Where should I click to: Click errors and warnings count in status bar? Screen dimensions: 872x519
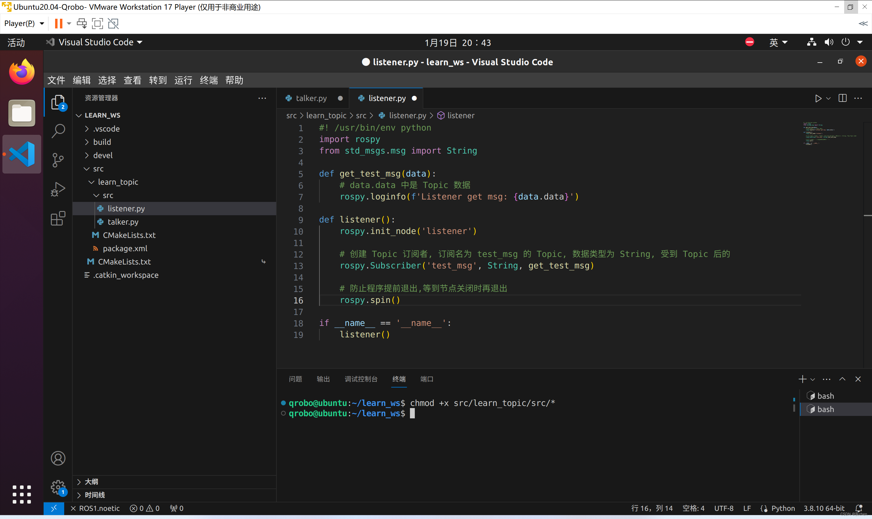(x=145, y=508)
